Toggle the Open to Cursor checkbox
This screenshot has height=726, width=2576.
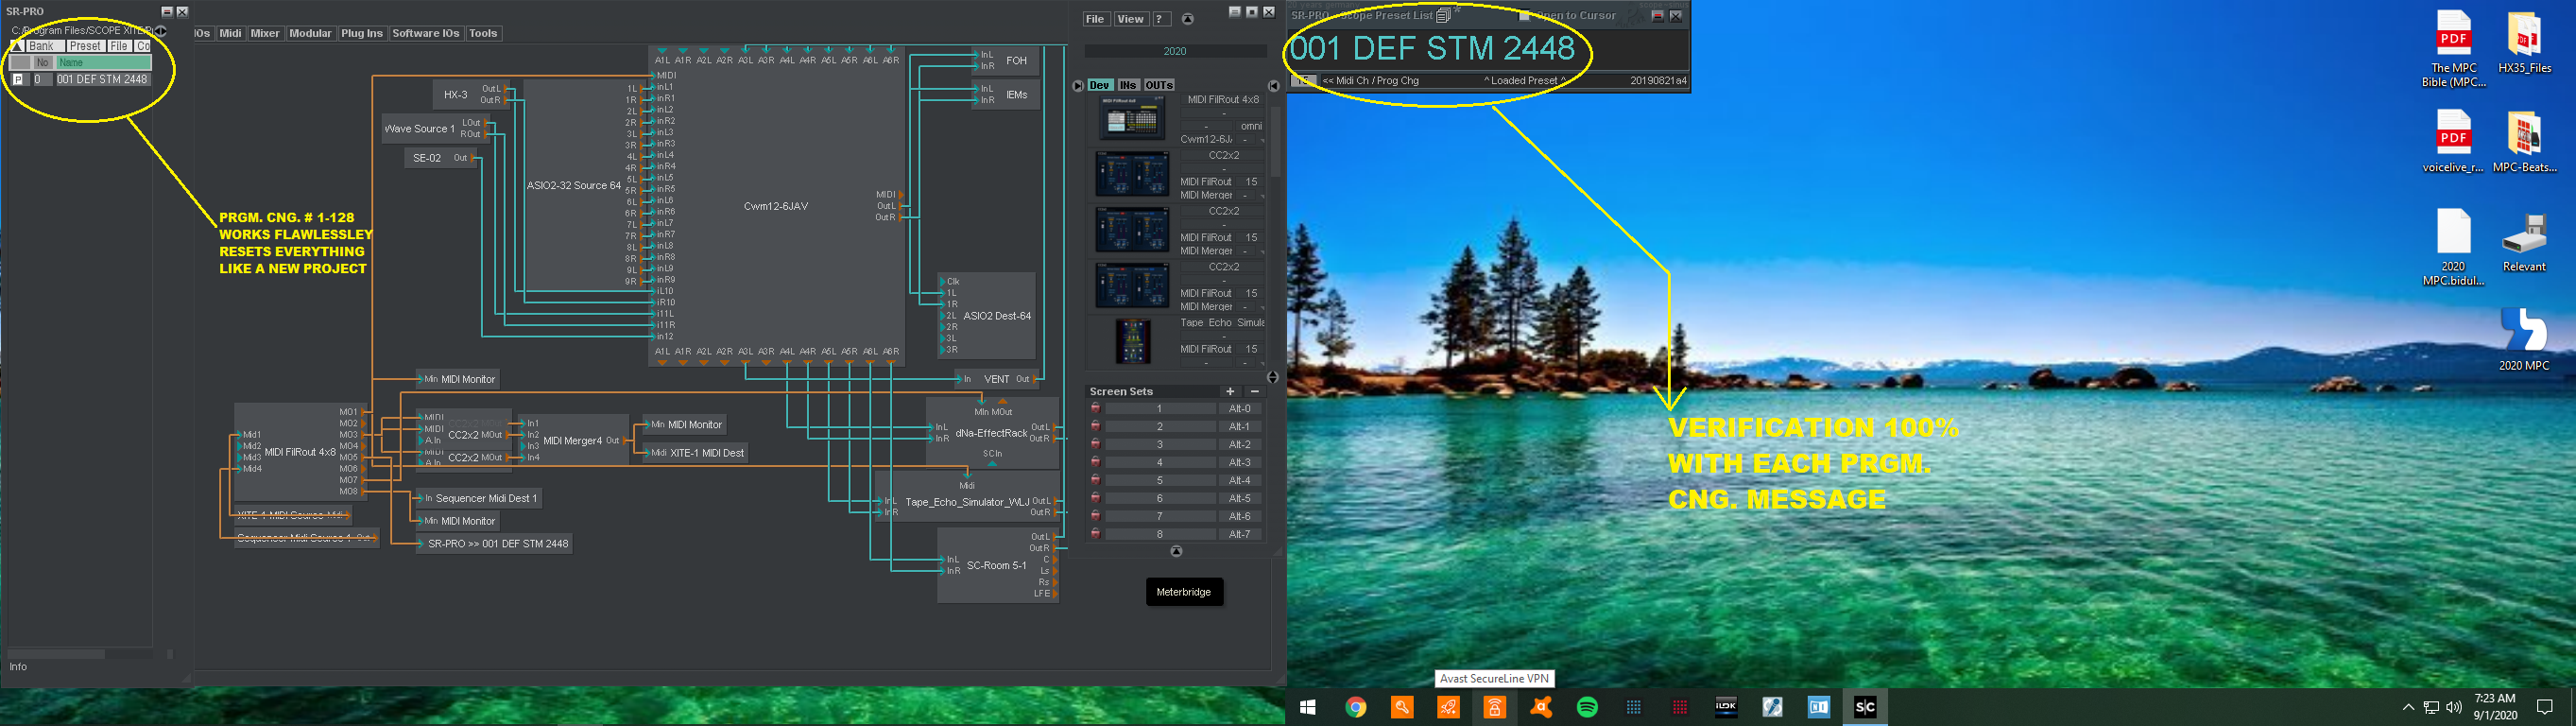(1524, 16)
